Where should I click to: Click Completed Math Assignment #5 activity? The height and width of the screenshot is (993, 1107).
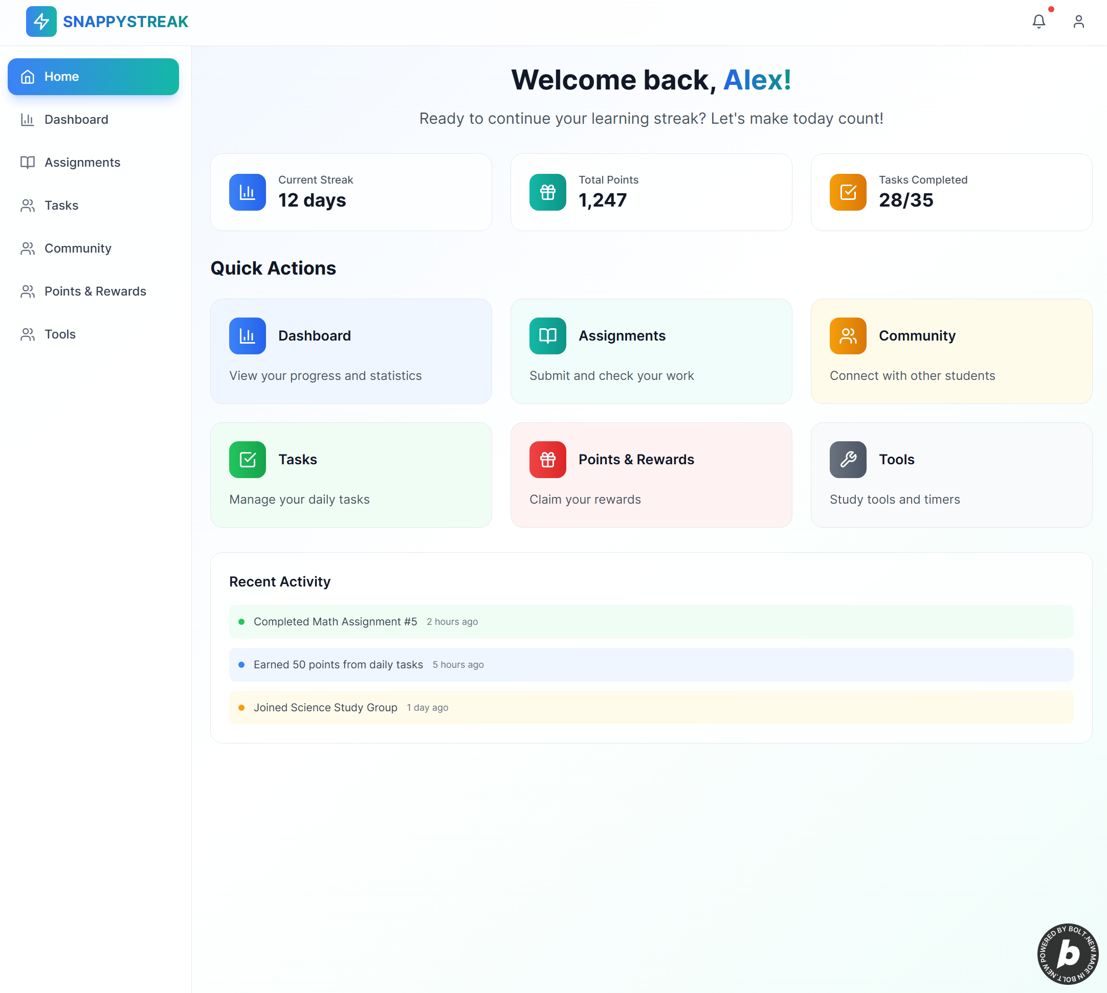click(335, 621)
